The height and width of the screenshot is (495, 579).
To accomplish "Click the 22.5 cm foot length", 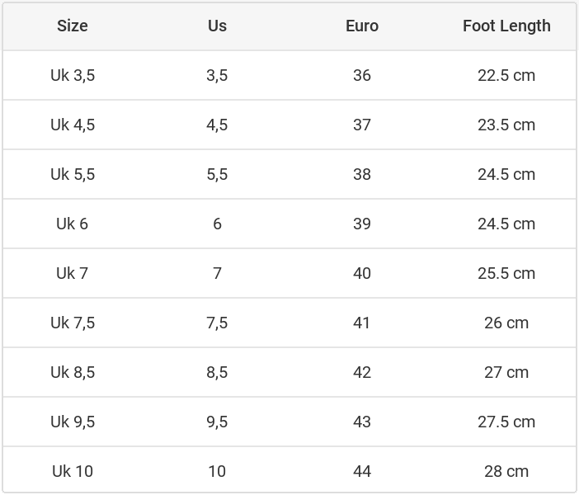I will coord(506,75).
